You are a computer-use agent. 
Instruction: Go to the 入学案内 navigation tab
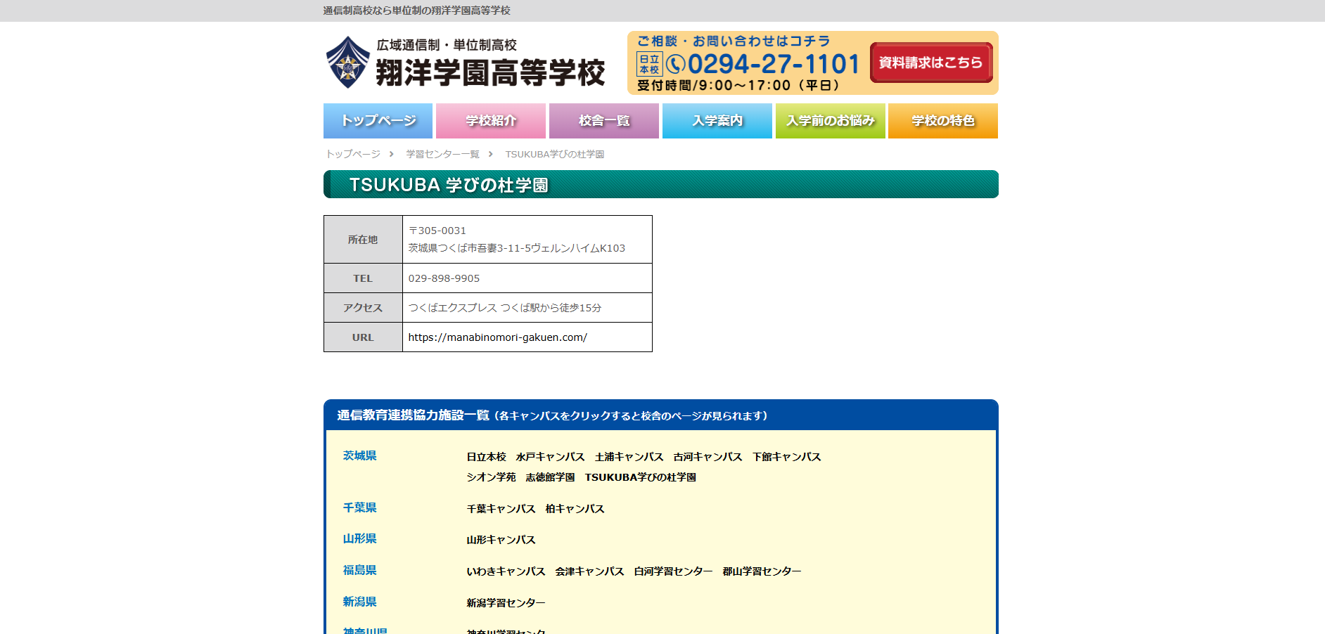(717, 121)
